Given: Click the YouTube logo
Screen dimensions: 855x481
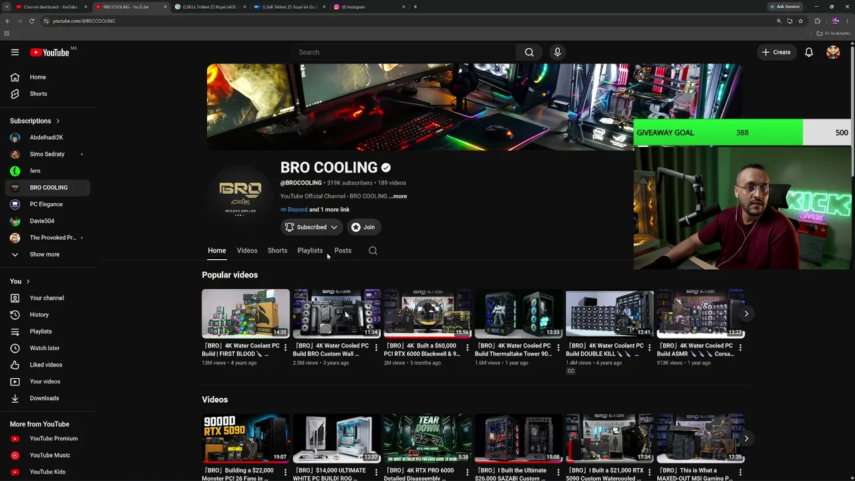Looking at the screenshot, I should tap(50, 52).
